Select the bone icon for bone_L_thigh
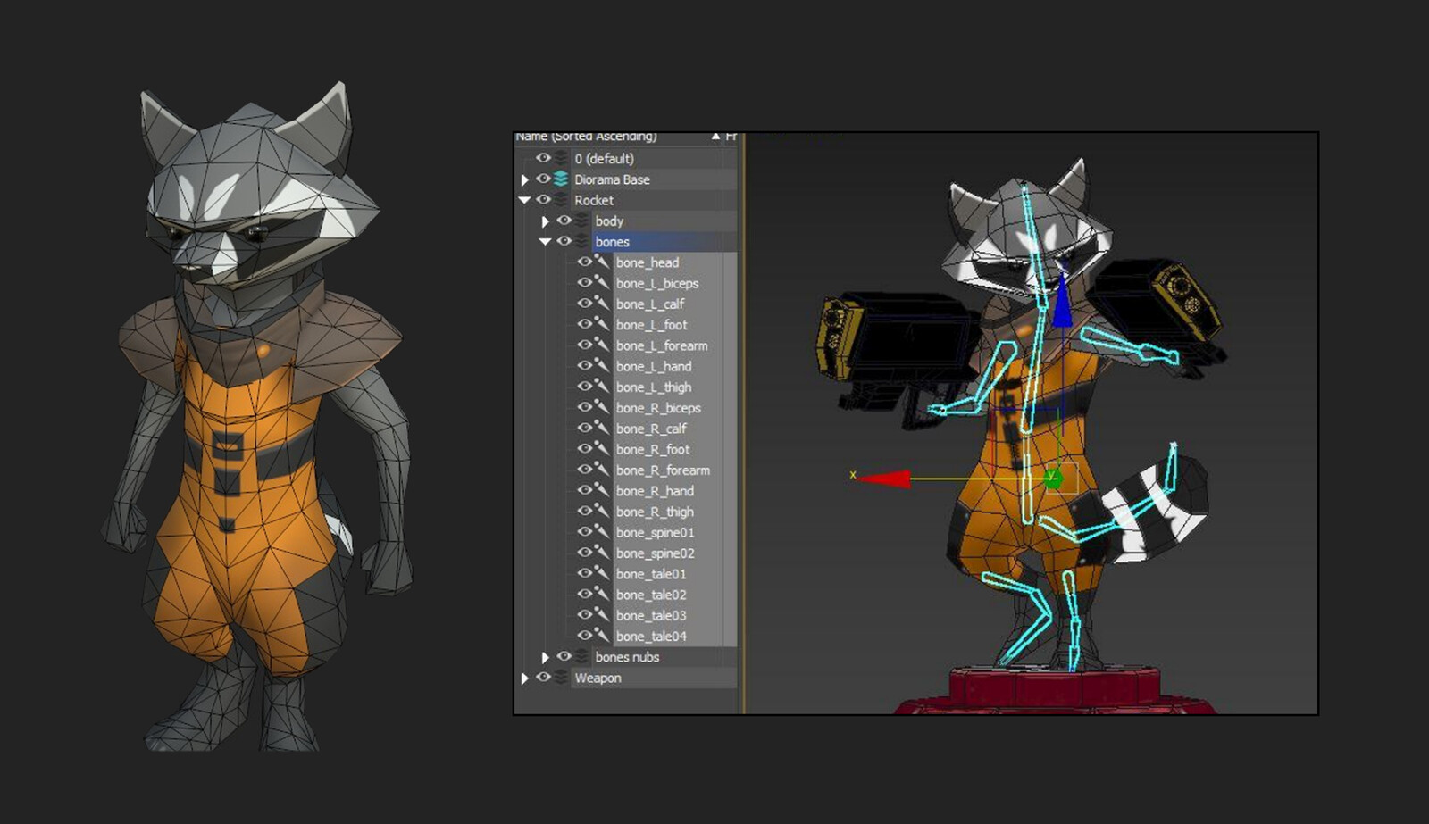 point(602,387)
